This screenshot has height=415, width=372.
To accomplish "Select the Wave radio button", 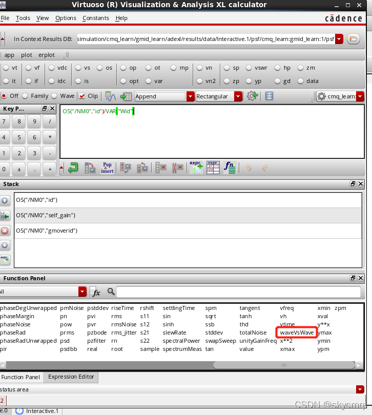I will tap(54, 96).
